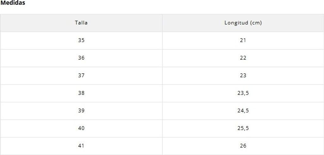
Task: Select the 25,5 length cell
Action: [x=243, y=128]
